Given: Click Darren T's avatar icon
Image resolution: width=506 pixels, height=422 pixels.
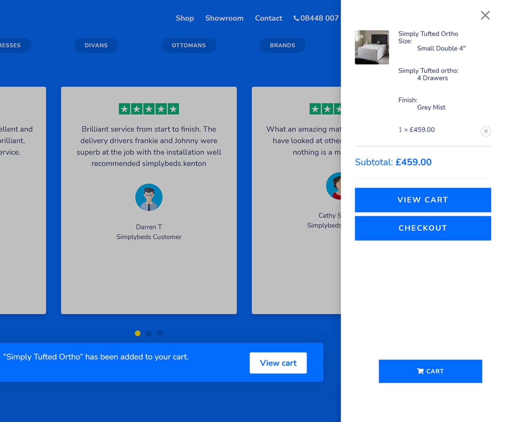Looking at the screenshot, I should click(149, 197).
